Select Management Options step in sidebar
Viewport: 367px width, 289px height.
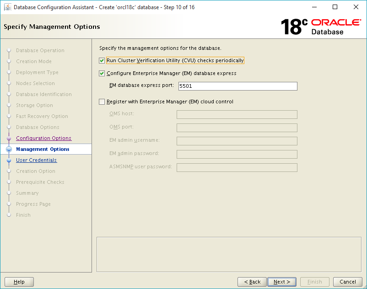tap(43, 149)
